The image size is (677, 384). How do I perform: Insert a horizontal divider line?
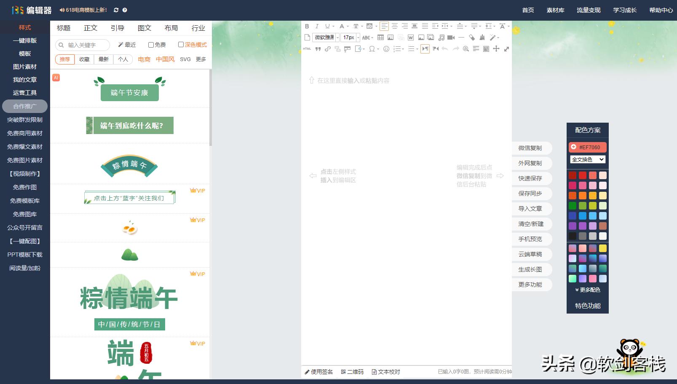461,38
